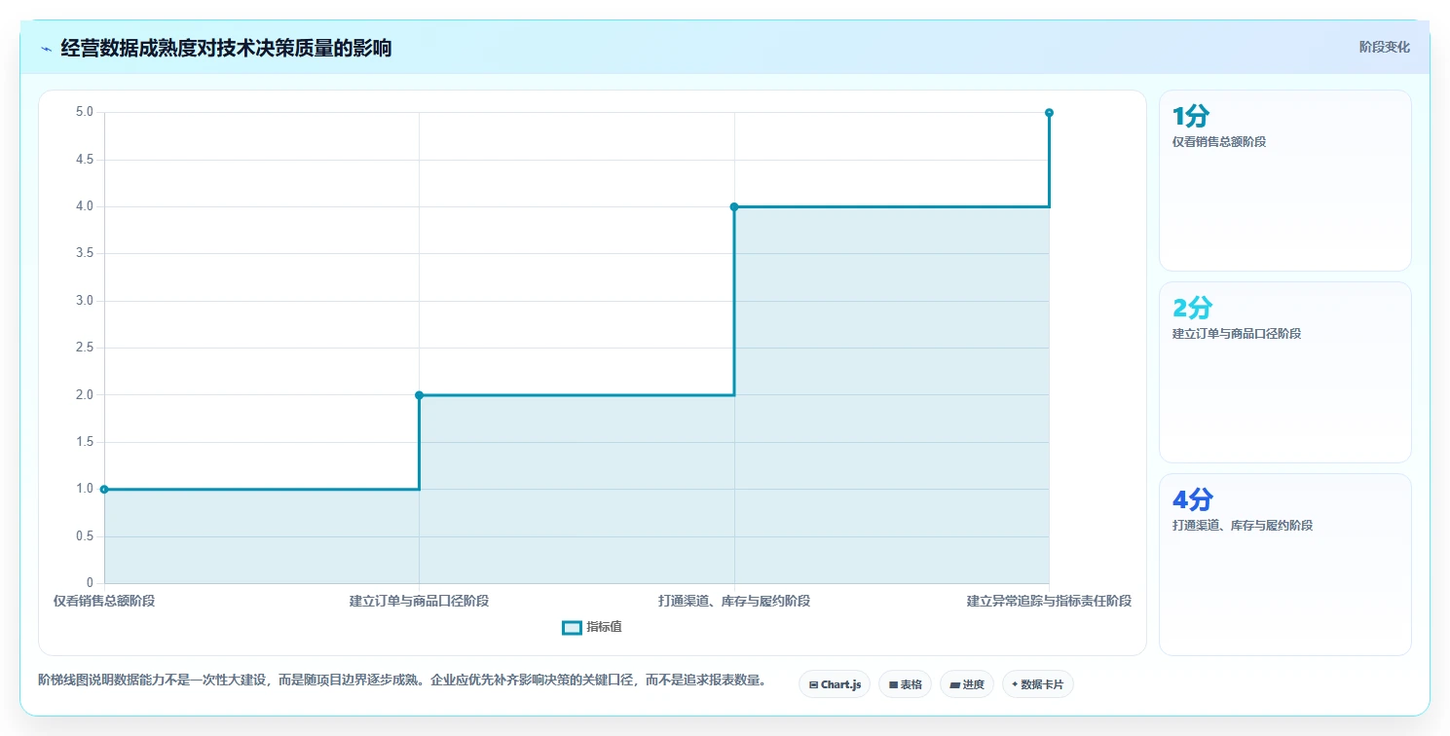Click the chart data point at value 2.0

coord(419,394)
